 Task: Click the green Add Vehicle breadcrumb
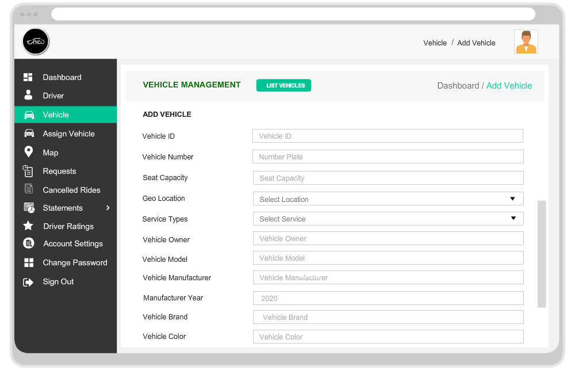[509, 86]
